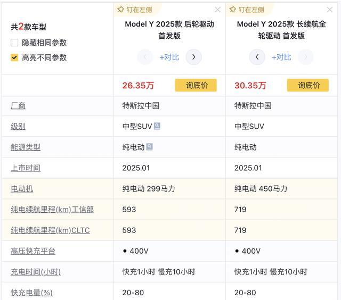The image size is (341, 300).
Task: Open the 厂商 parameter link
Action: [x=18, y=106]
